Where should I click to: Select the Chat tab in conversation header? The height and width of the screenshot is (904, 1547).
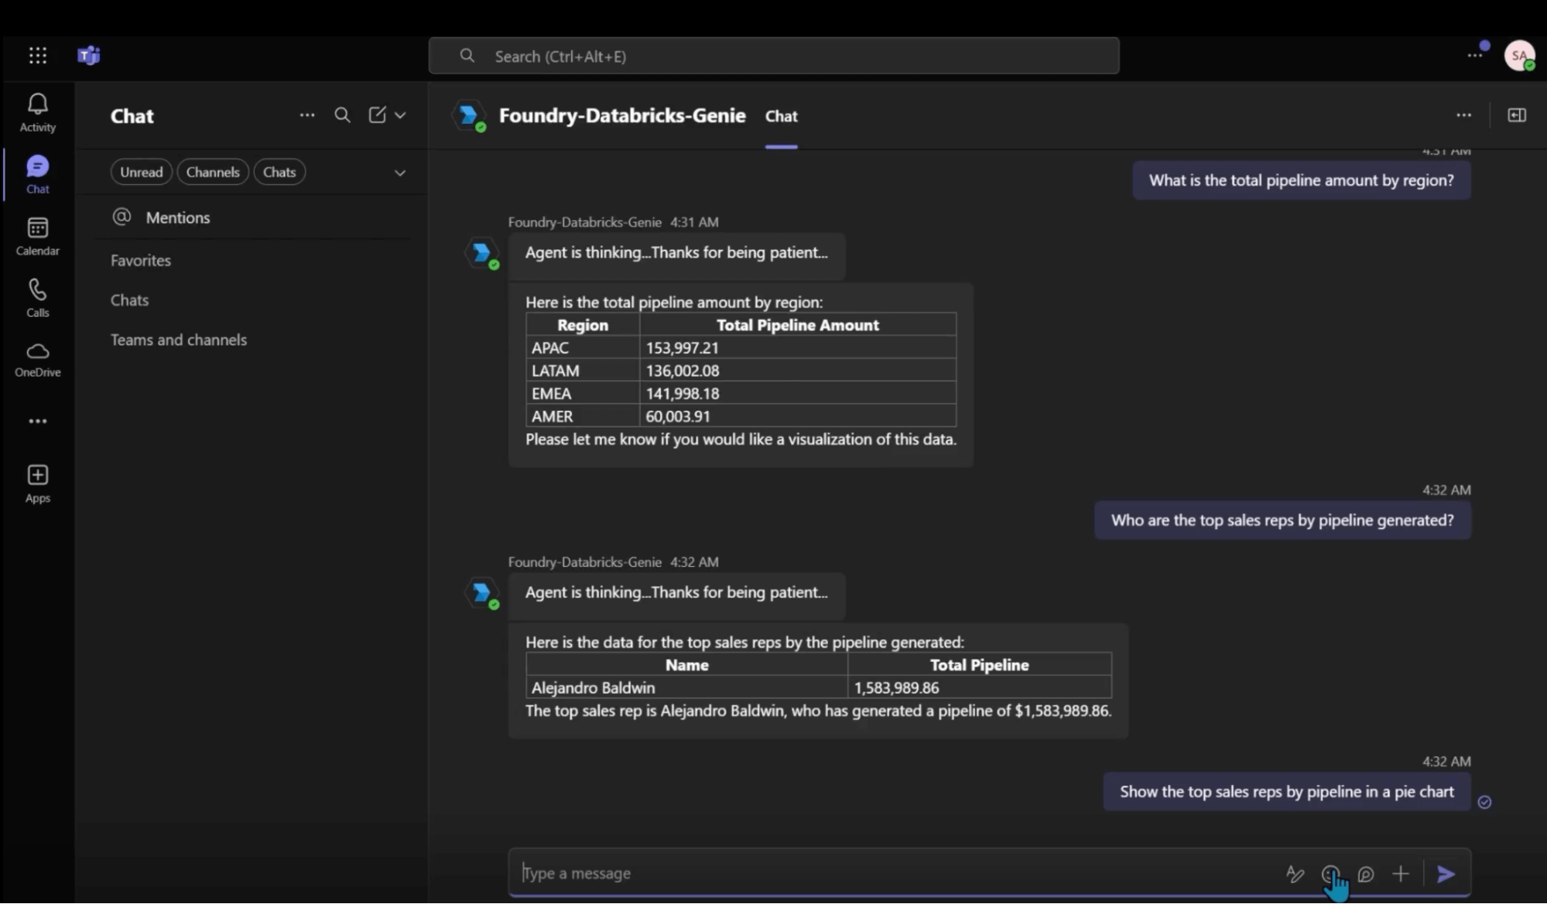781,116
